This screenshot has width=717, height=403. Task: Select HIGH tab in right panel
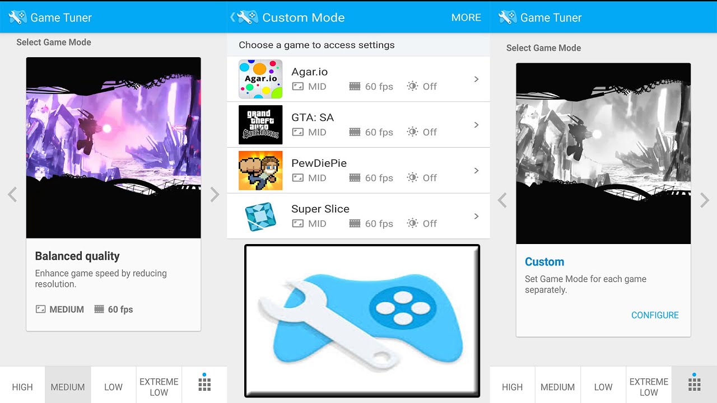coord(513,385)
